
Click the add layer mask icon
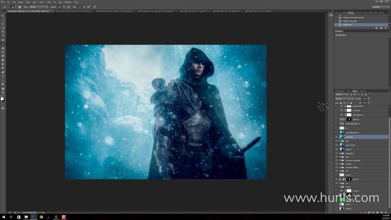[369, 213]
